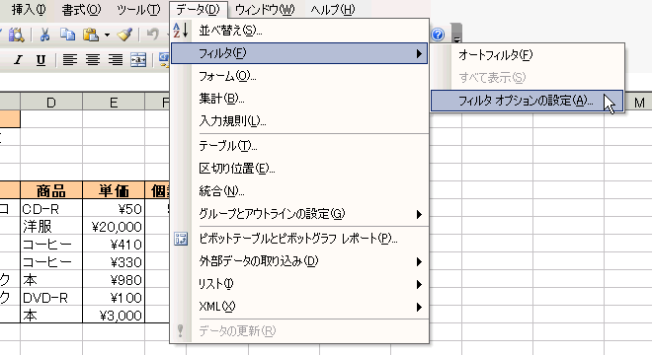Open the 書式(O) menu
This screenshot has height=355, width=652.
coord(81,9)
